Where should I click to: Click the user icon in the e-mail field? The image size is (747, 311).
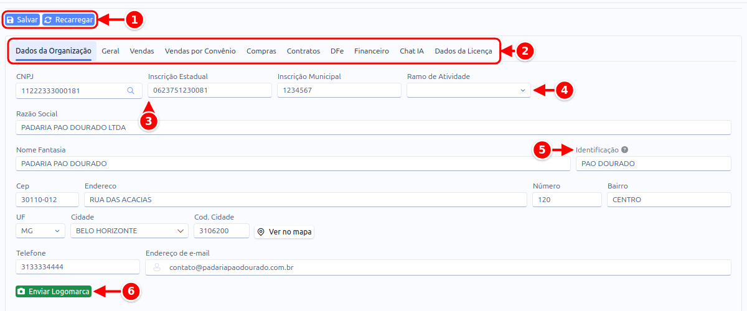(x=157, y=267)
